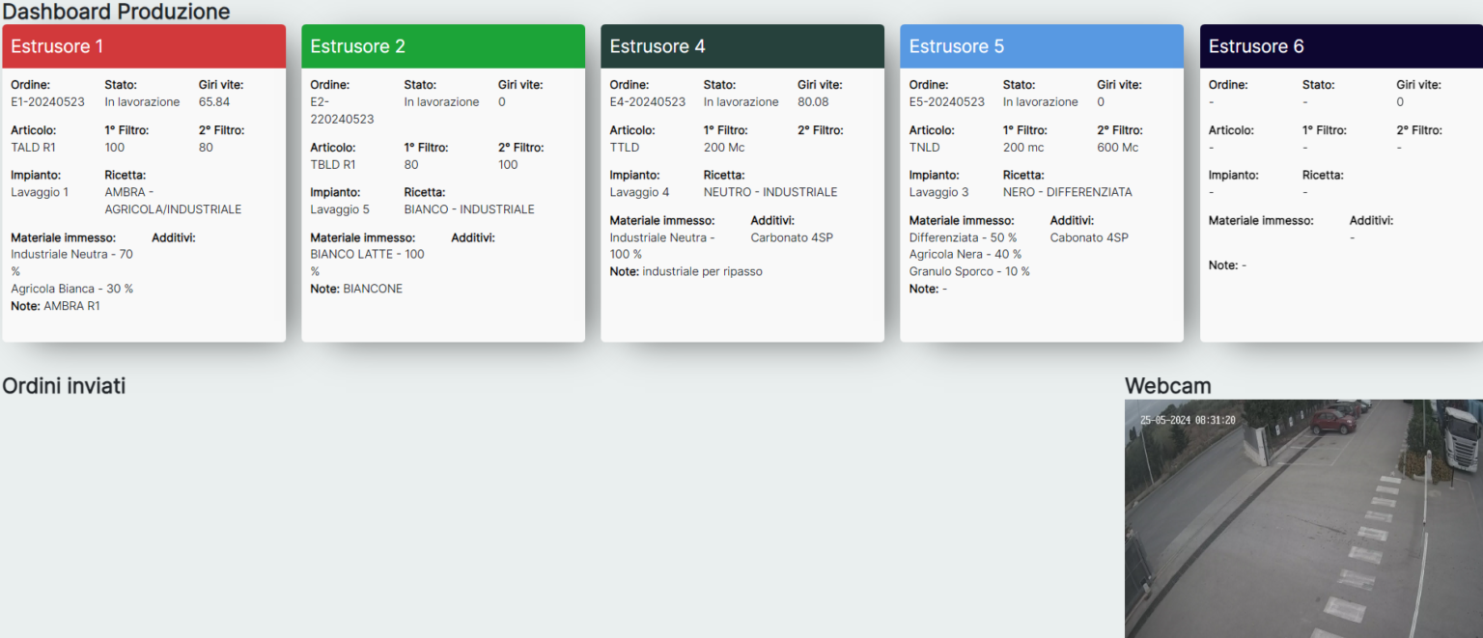Click the Dashboard Produzione page title

pos(117,12)
